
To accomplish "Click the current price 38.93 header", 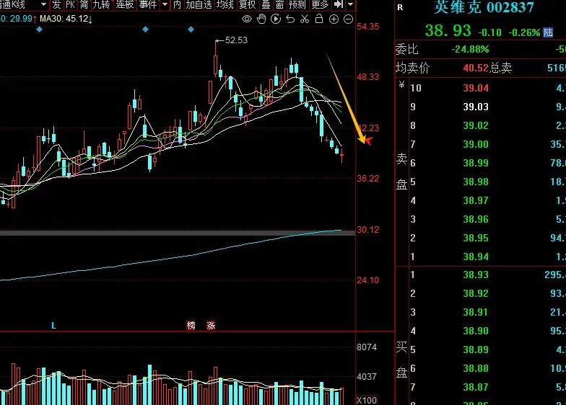I will 448,30.
